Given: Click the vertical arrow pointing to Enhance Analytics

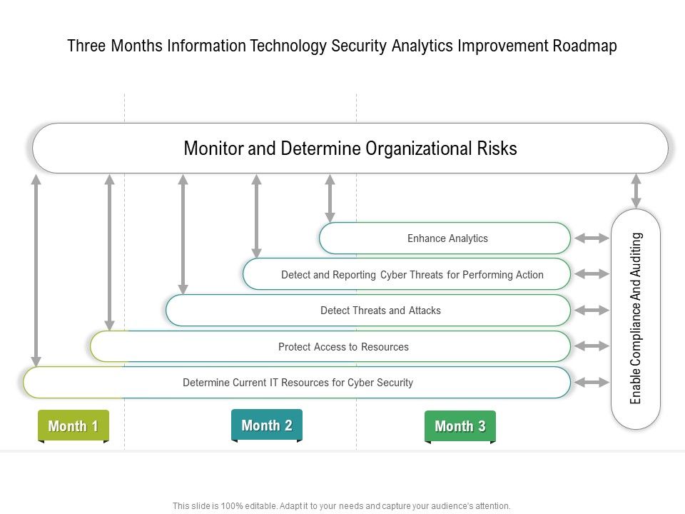Looking at the screenshot, I should tap(330, 198).
